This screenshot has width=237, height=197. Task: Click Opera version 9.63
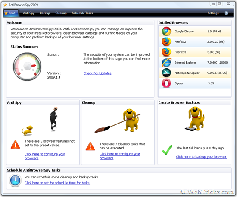pyautogui.click(x=211, y=83)
